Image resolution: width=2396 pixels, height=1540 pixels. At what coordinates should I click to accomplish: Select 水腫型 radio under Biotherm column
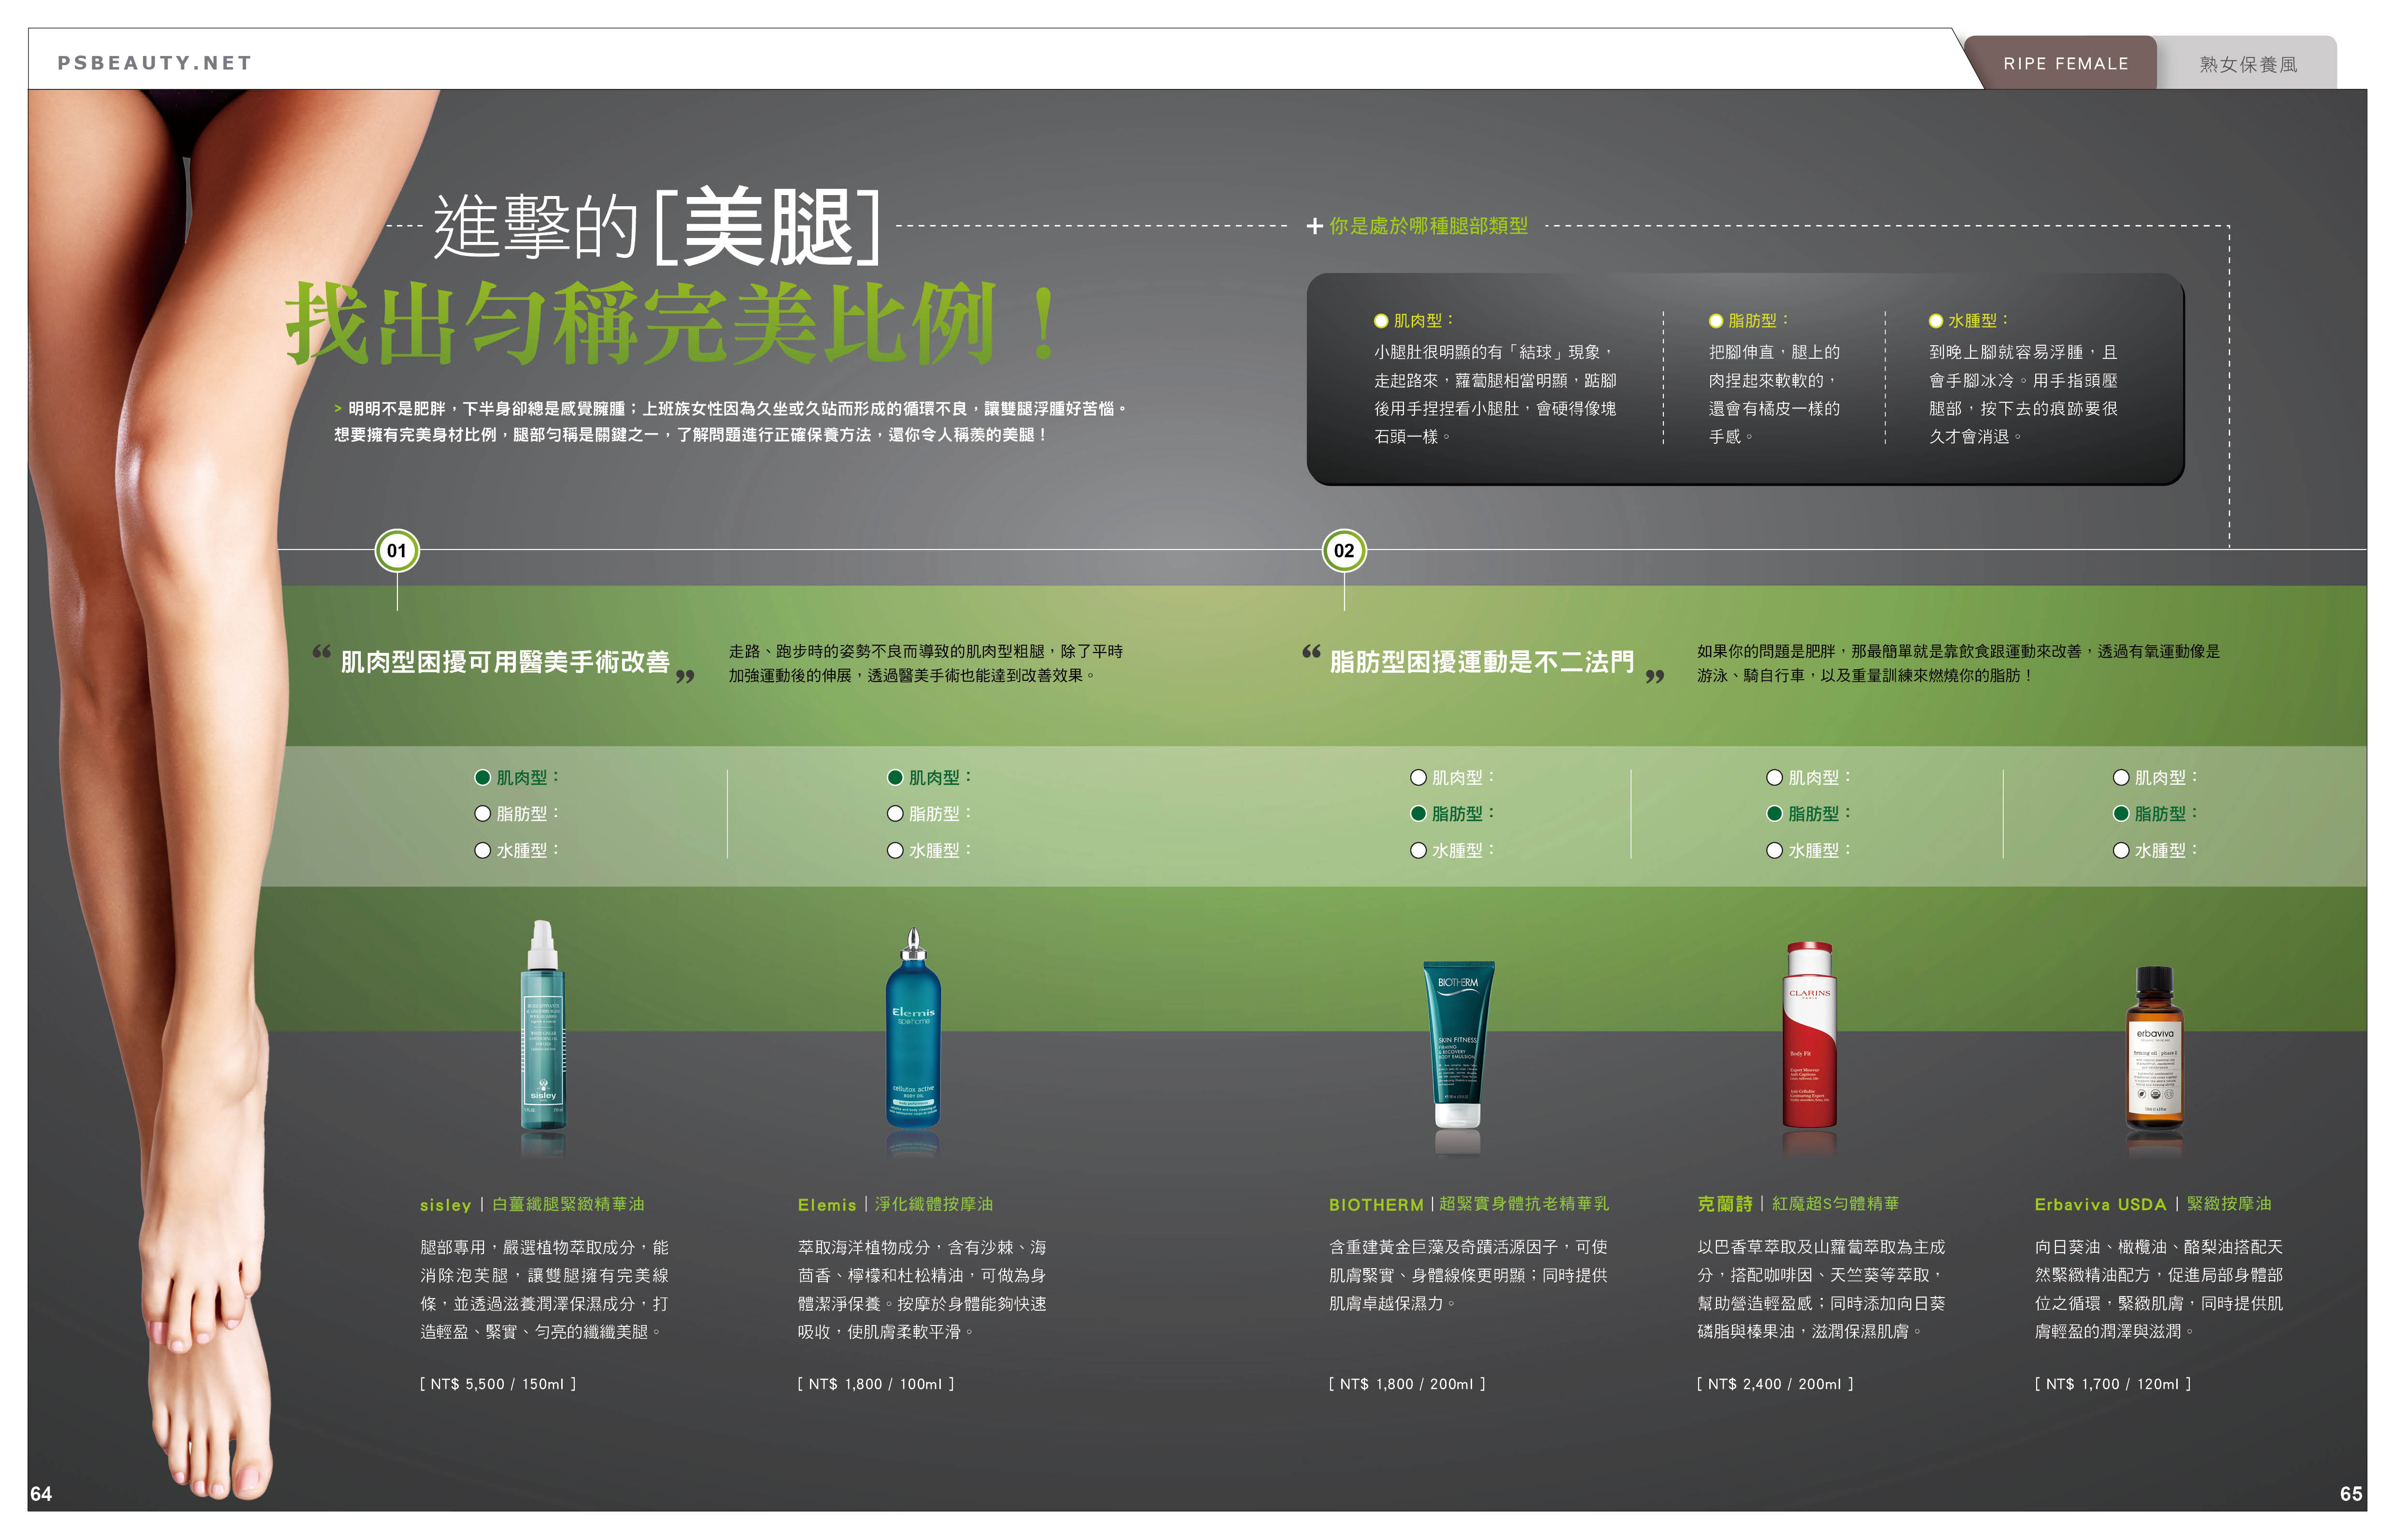1418,851
